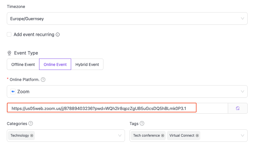Screen dimensions: 259x156
Task: Select the Offline Event option
Action: pyautogui.click(x=23, y=65)
